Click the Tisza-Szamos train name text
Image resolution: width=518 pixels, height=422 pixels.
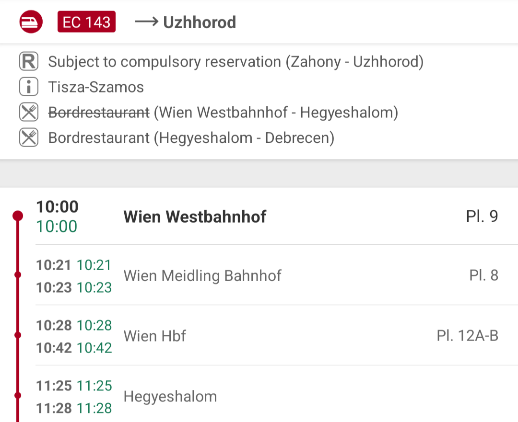tap(96, 87)
